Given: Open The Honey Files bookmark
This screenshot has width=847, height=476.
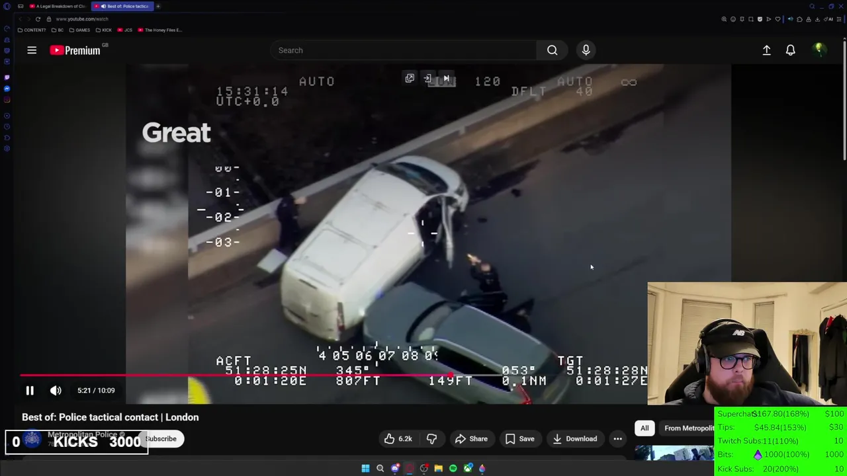Looking at the screenshot, I should point(159,30).
